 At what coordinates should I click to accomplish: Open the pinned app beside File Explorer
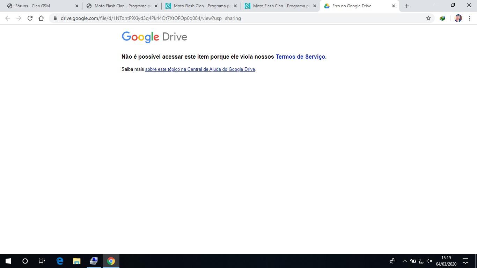point(94,261)
